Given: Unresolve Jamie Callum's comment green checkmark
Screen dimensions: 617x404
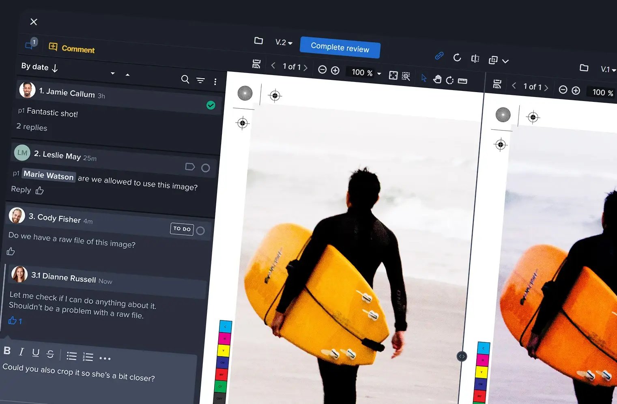Looking at the screenshot, I should click(x=211, y=105).
